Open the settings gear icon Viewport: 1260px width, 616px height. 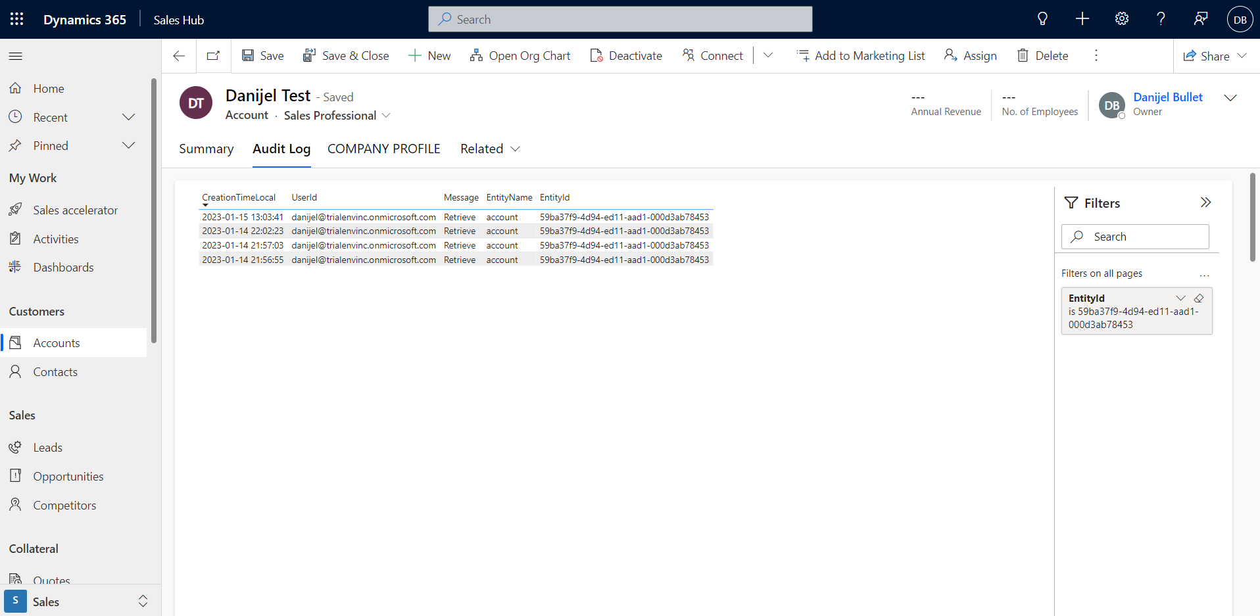pyautogui.click(x=1121, y=19)
